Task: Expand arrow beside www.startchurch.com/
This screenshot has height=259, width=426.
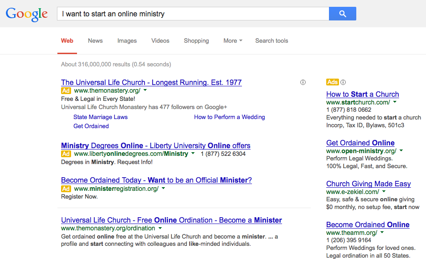Action: (x=395, y=102)
